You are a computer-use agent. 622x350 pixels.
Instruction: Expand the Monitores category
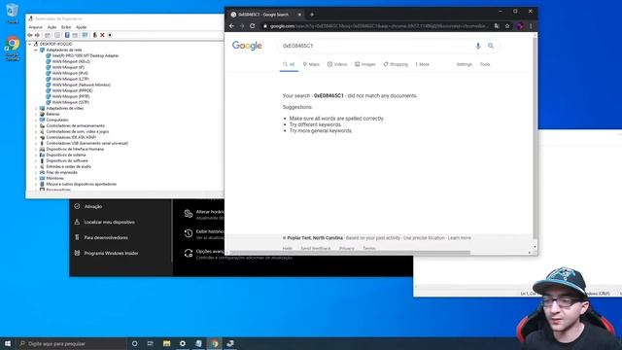36,178
